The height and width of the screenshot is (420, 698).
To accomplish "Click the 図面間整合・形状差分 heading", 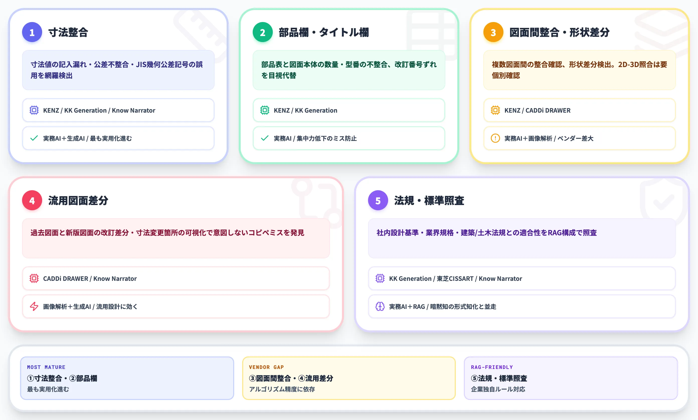I will pyautogui.click(x=559, y=32).
